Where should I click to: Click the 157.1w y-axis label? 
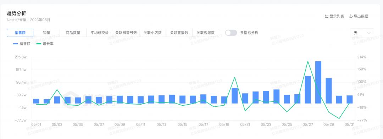click(21, 69)
